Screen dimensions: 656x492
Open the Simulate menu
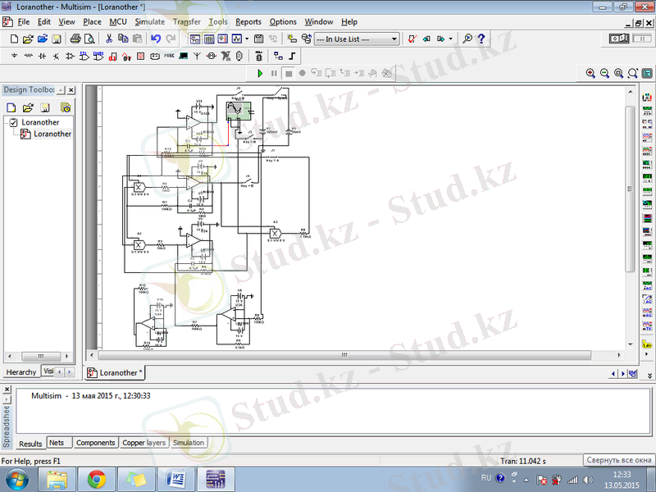pos(149,21)
